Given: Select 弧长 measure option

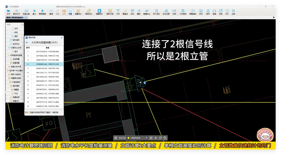Looking at the screenshot, I should click(15, 51).
